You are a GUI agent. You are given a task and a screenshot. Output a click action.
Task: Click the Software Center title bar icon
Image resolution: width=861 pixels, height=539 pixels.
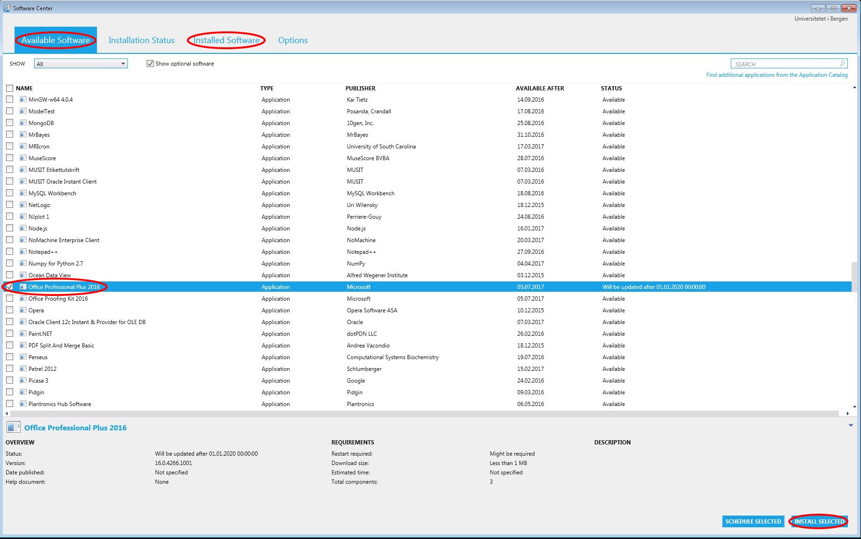7,8
